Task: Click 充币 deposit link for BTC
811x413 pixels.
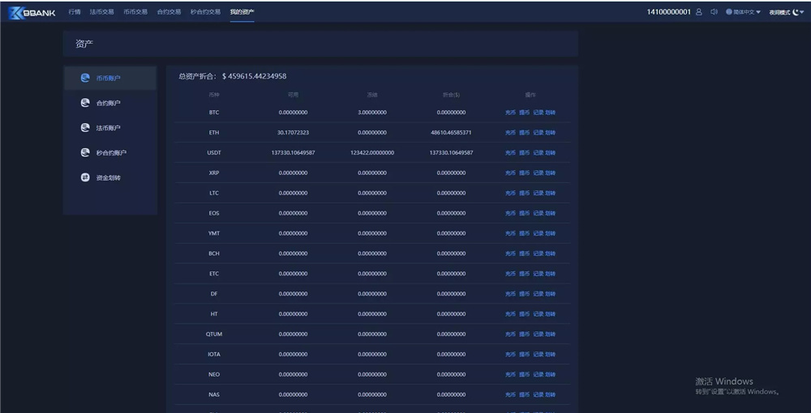Action: pos(510,113)
